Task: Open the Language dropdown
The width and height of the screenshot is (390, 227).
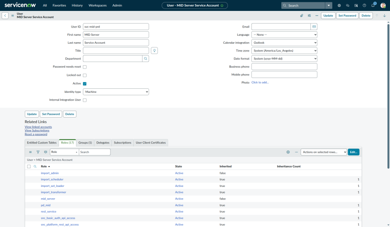Action: tap(284, 35)
